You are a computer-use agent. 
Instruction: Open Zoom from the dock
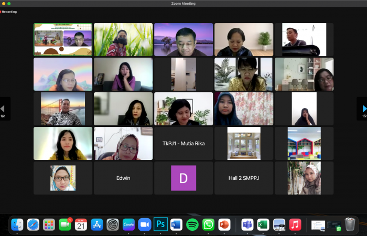click(x=144, y=225)
